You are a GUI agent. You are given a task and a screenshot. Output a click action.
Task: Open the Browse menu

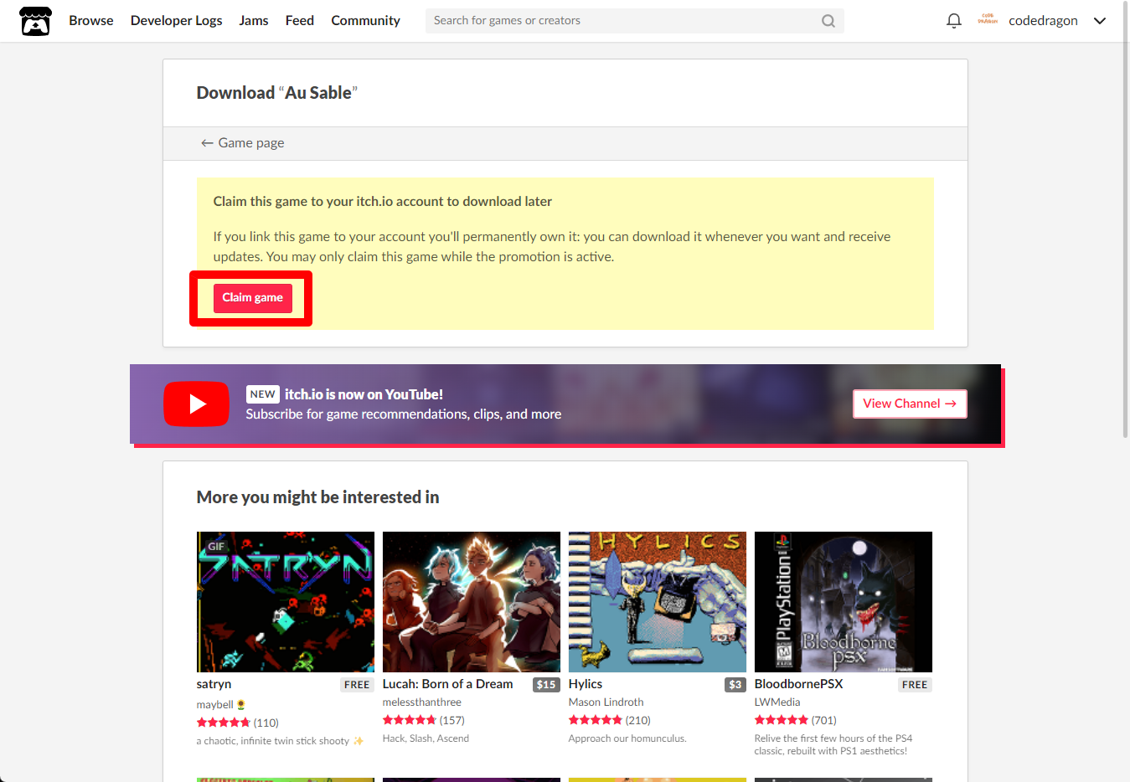[90, 21]
